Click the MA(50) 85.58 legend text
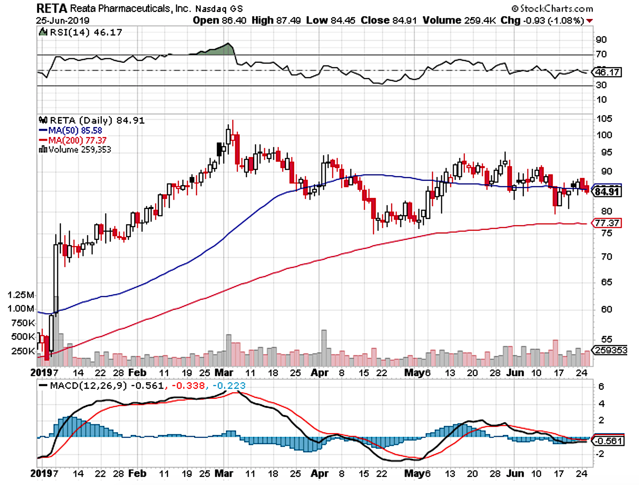The image size is (639, 485). (x=75, y=130)
